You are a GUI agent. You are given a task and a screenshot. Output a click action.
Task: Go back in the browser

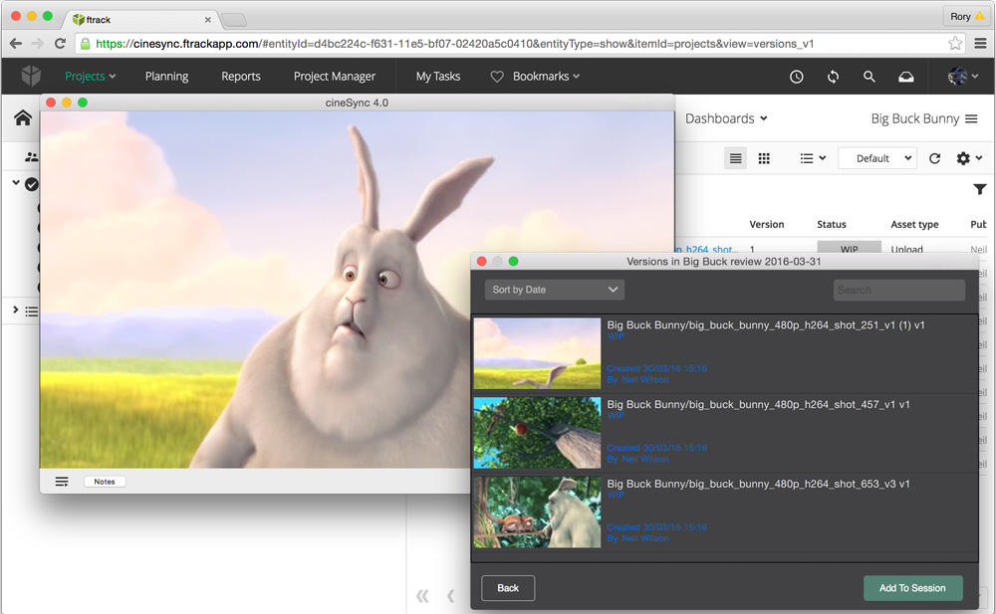(16, 43)
